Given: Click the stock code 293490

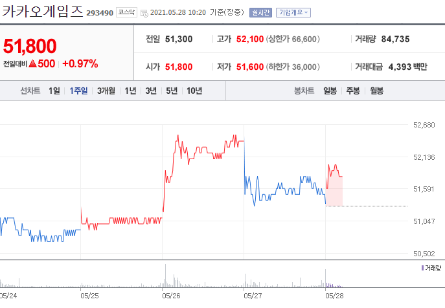Looking at the screenshot, I should coord(100,13).
